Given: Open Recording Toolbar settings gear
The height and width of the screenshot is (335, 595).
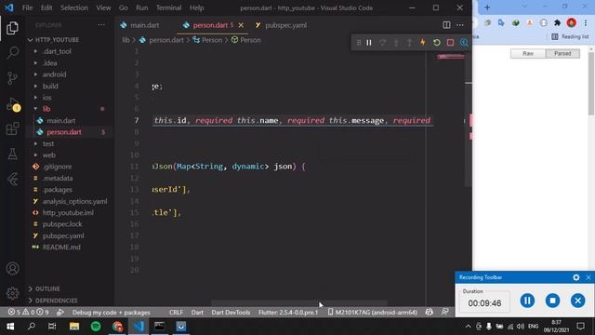Looking at the screenshot, I should [x=576, y=277].
